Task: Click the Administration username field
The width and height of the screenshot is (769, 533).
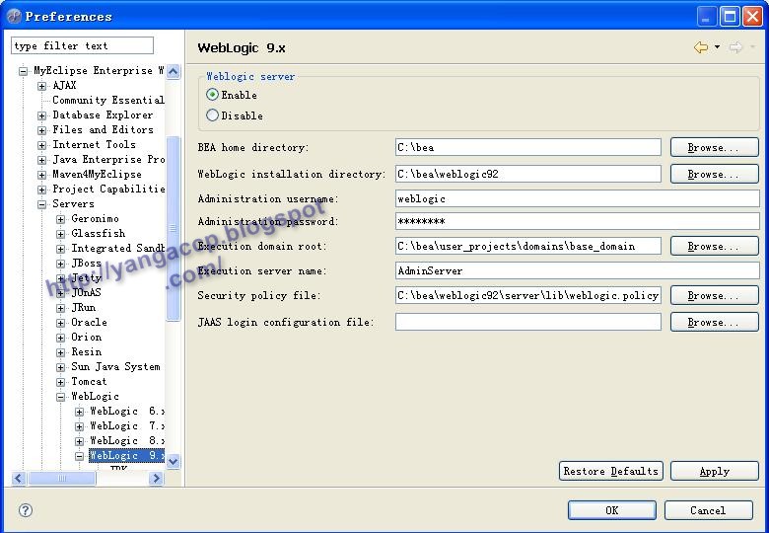Action: [x=577, y=198]
